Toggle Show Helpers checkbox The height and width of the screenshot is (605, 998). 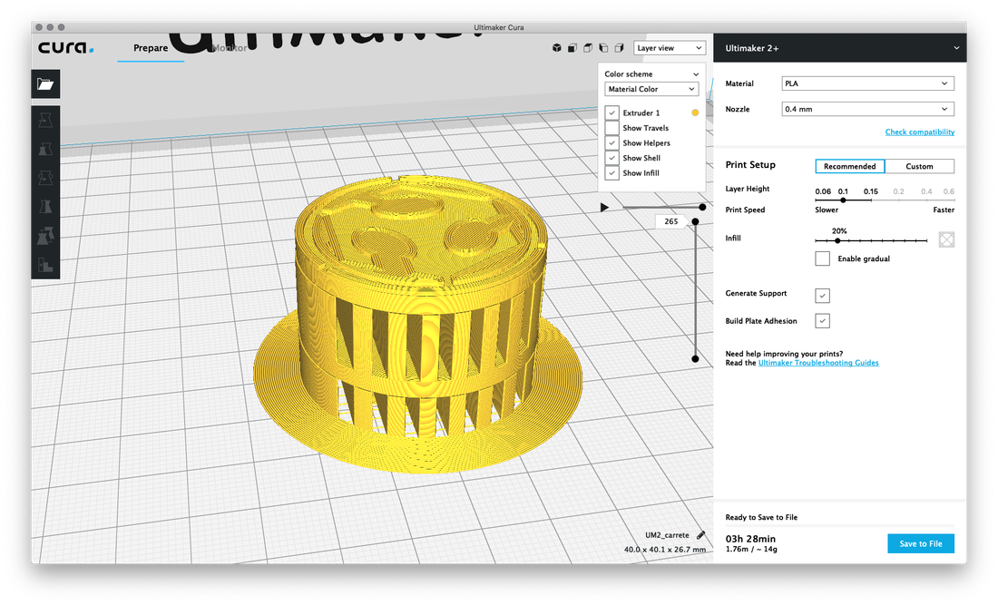[612, 143]
